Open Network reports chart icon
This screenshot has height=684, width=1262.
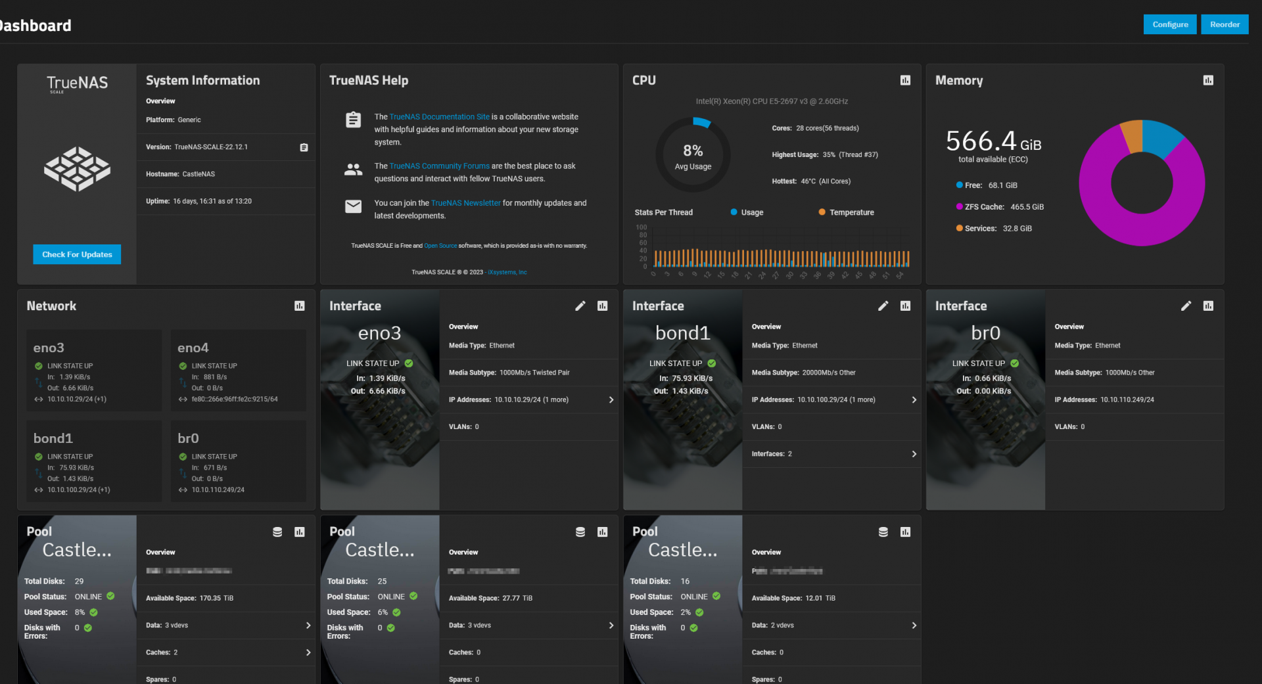click(300, 306)
